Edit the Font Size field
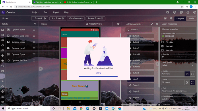Viewport: 198px width, 111px height. click(x=178, y=57)
